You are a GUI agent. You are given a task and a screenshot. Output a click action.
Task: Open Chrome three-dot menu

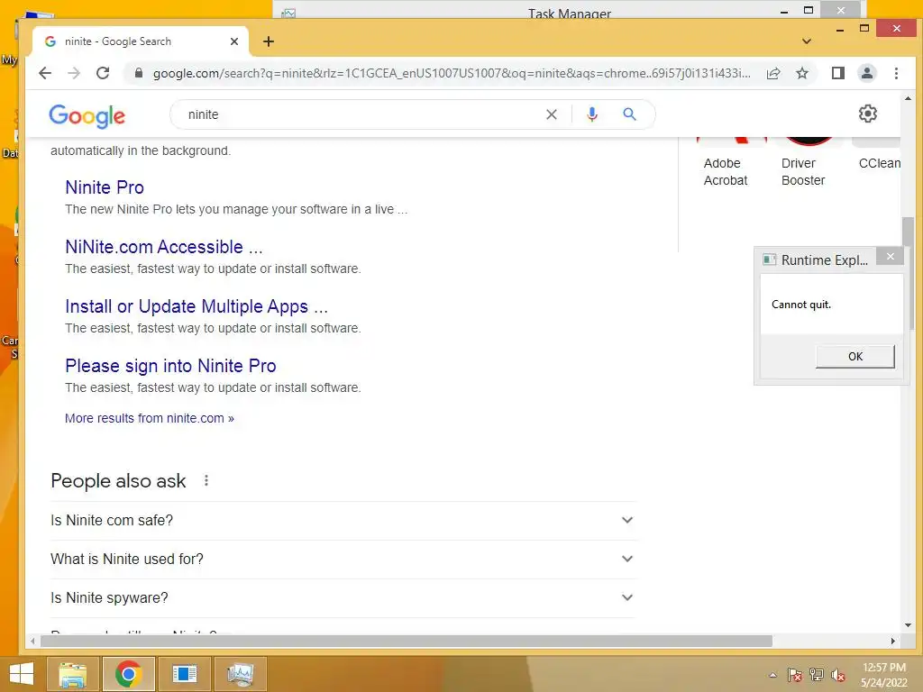[x=896, y=73]
